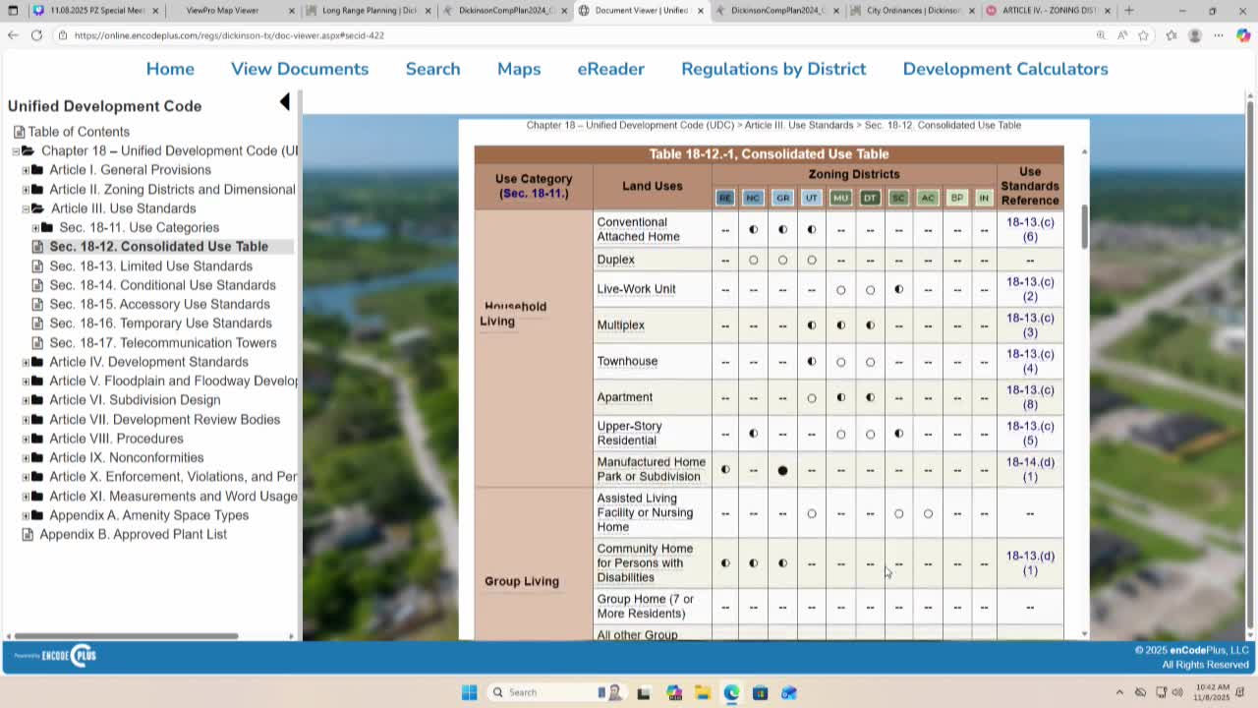This screenshot has width=1258, height=708.
Task: Click the DT zoning district icon
Action: 870,198
